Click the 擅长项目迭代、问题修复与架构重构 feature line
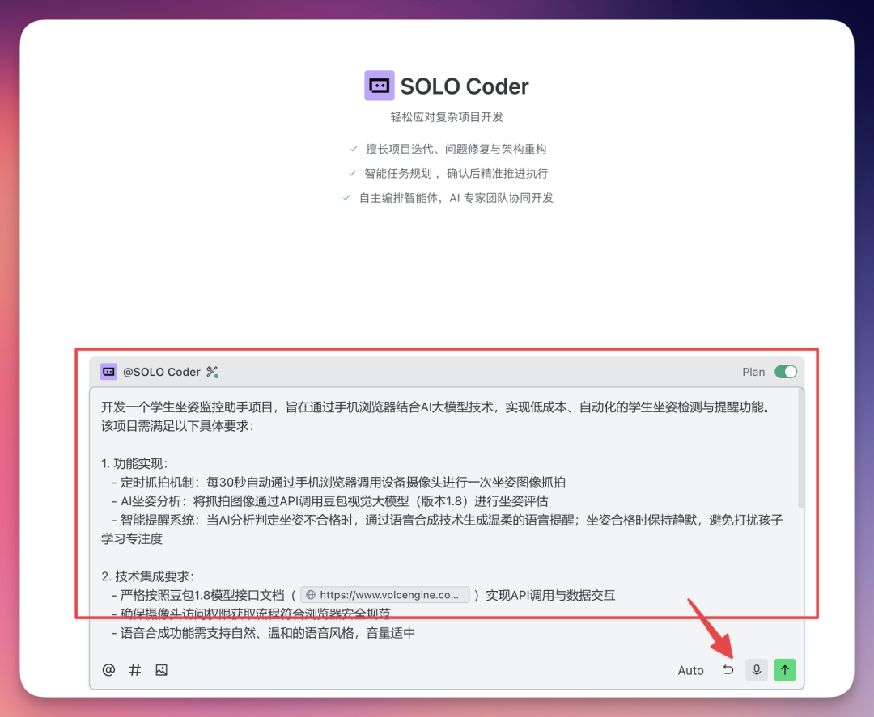Image resolution: width=874 pixels, height=717 pixels. coord(456,149)
